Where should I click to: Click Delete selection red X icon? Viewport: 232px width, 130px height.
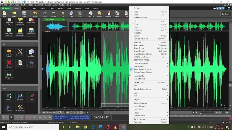tap(9, 64)
